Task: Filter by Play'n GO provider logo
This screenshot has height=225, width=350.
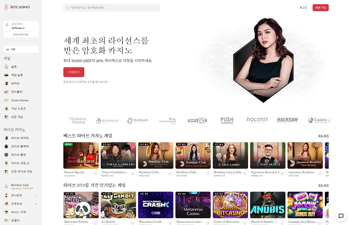Action: click(197, 121)
